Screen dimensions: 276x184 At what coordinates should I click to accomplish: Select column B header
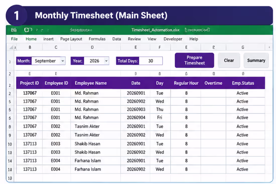[x=30, y=47]
